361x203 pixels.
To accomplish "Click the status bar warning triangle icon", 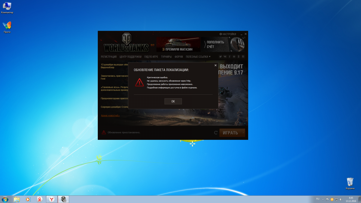I will (x=103, y=132).
